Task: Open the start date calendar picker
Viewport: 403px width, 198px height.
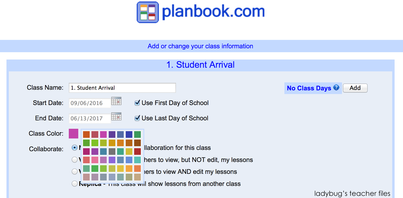Action: 116,101
